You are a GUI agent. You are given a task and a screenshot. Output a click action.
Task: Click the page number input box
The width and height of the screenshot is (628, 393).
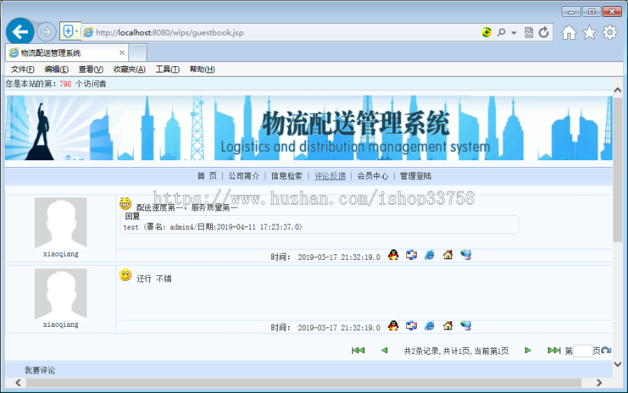coord(583,351)
